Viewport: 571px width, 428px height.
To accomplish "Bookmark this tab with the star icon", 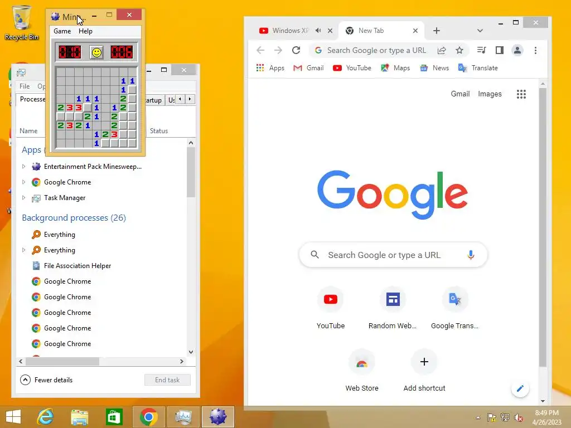I will 459,50.
